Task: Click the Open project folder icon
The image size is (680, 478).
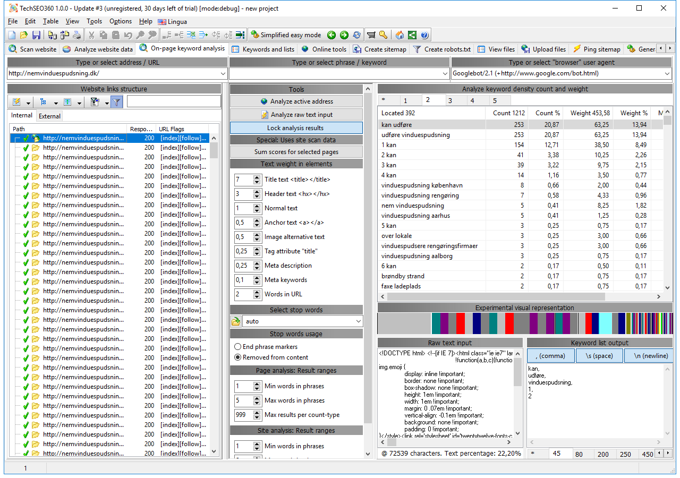Action: pos(24,35)
